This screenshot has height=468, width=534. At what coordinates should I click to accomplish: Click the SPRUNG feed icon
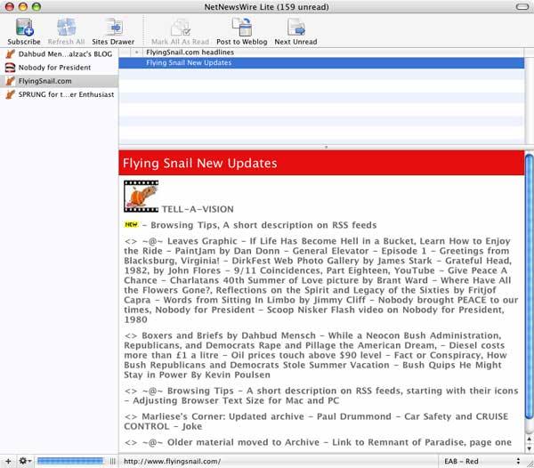coord(10,94)
